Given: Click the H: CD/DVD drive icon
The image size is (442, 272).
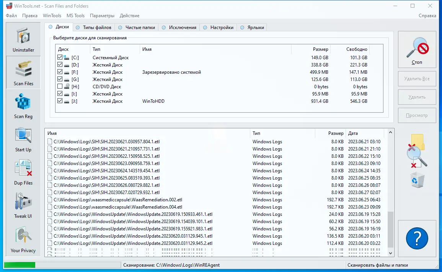Looking at the screenshot, I should point(67,86).
